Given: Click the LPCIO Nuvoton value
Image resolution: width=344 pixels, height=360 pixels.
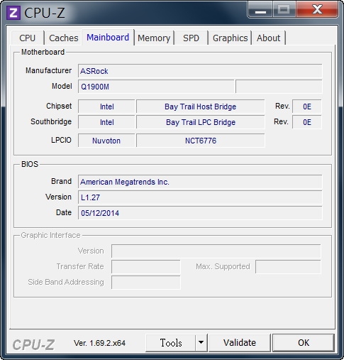Looking at the screenshot, I should (x=106, y=141).
